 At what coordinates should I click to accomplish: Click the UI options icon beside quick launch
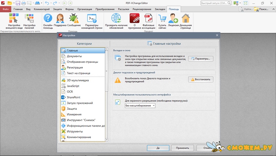(x=236, y=3)
